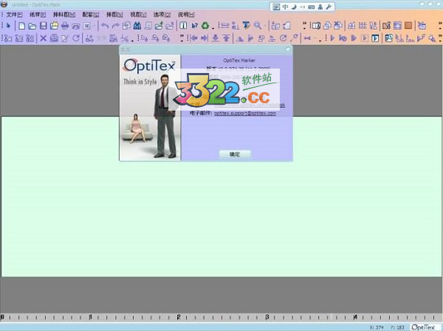Screen dimensions: 443x331
Task: Click the Print icon in toolbar
Action: click(x=64, y=26)
